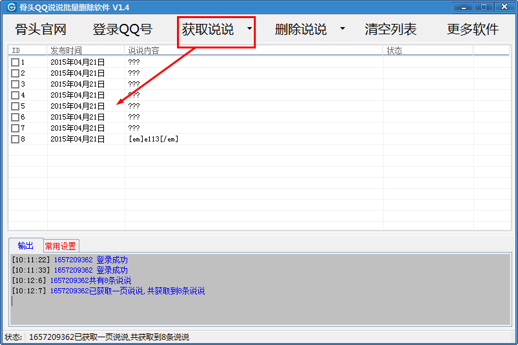The height and width of the screenshot is (345, 518).
Task: Close the 骨头QQ说说批量删除软件 window
Action: [504, 7]
